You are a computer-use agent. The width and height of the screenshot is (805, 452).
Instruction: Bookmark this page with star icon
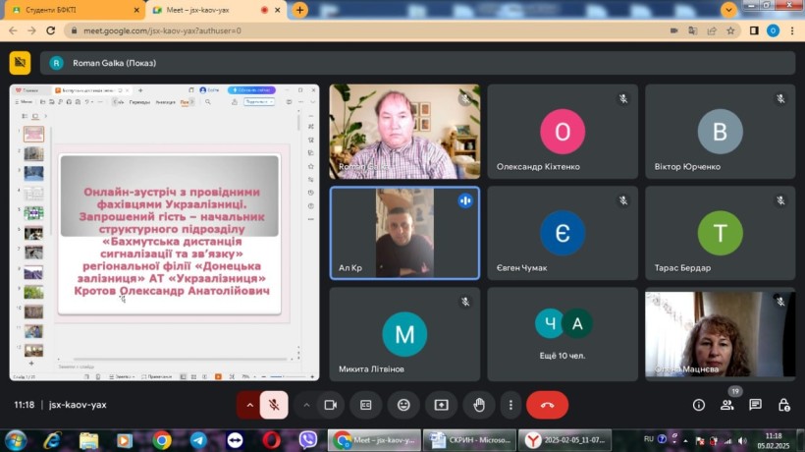(x=730, y=30)
